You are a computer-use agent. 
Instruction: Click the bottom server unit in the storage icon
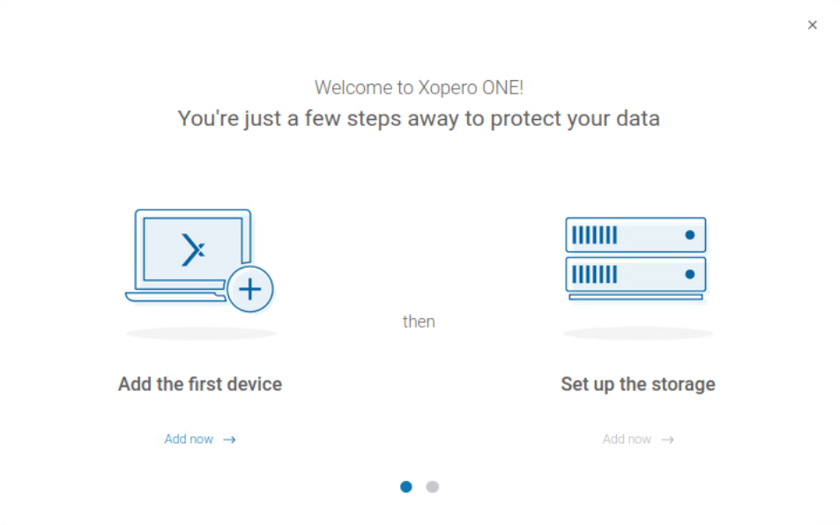coord(635,274)
